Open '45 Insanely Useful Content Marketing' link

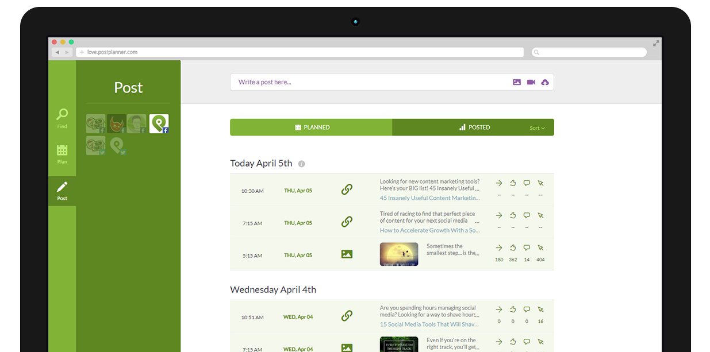(429, 198)
